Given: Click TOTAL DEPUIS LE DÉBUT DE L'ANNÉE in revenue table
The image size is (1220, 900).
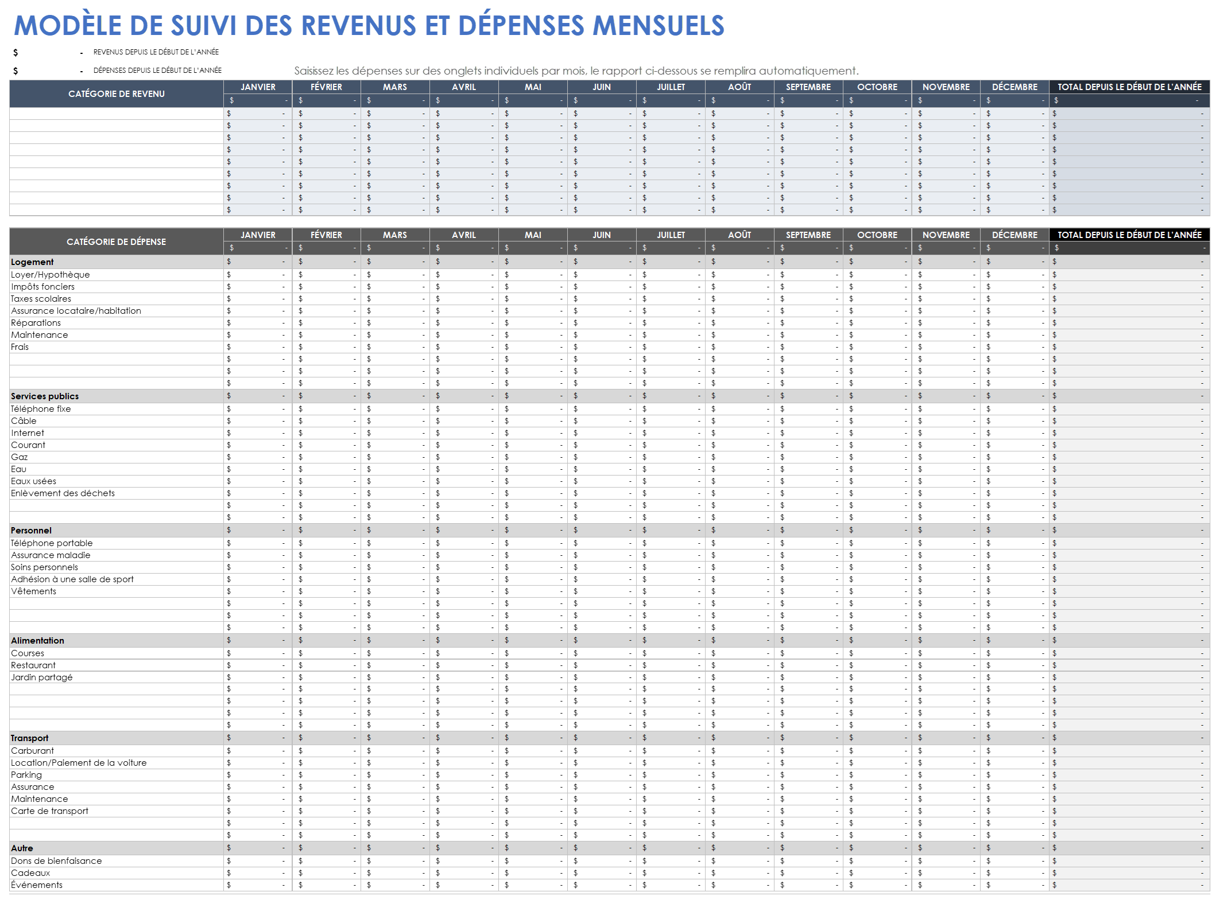Looking at the screenshot, I should point(1129,87).
